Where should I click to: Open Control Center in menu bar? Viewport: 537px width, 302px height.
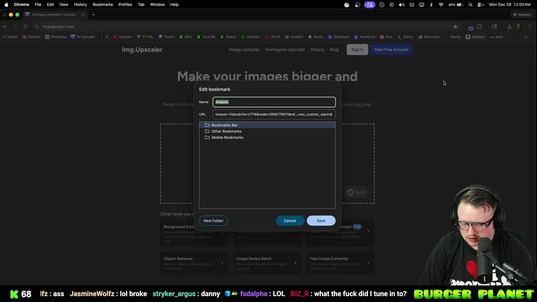(x=480, y=4)
